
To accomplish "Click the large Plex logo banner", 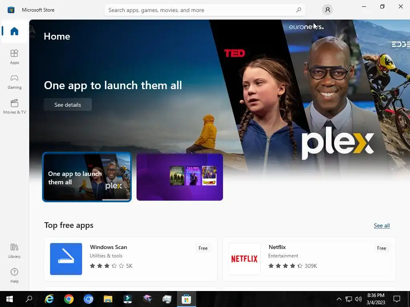I will (338, 143).
